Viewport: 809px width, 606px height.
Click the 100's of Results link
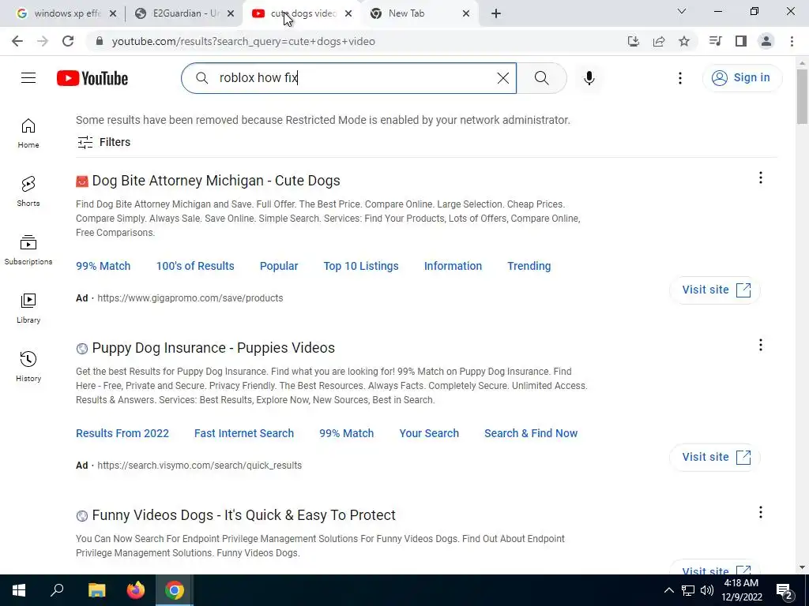[195, 266]
